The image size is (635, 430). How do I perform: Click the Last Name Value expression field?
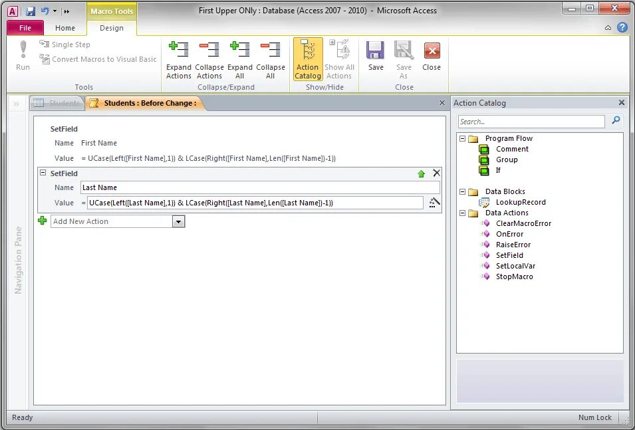click(255, 203)
